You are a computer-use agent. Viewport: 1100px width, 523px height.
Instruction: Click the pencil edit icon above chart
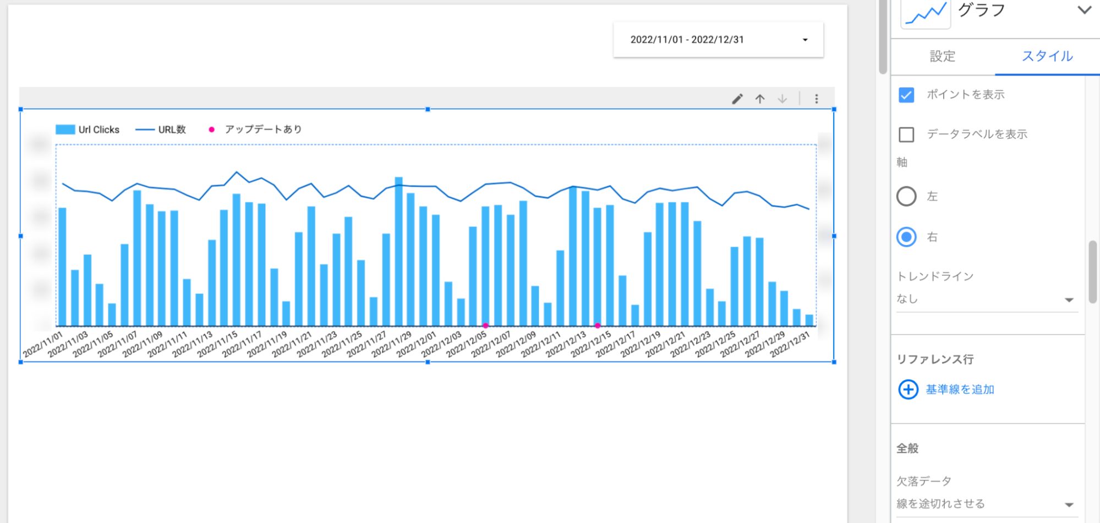tap(737, 99)
